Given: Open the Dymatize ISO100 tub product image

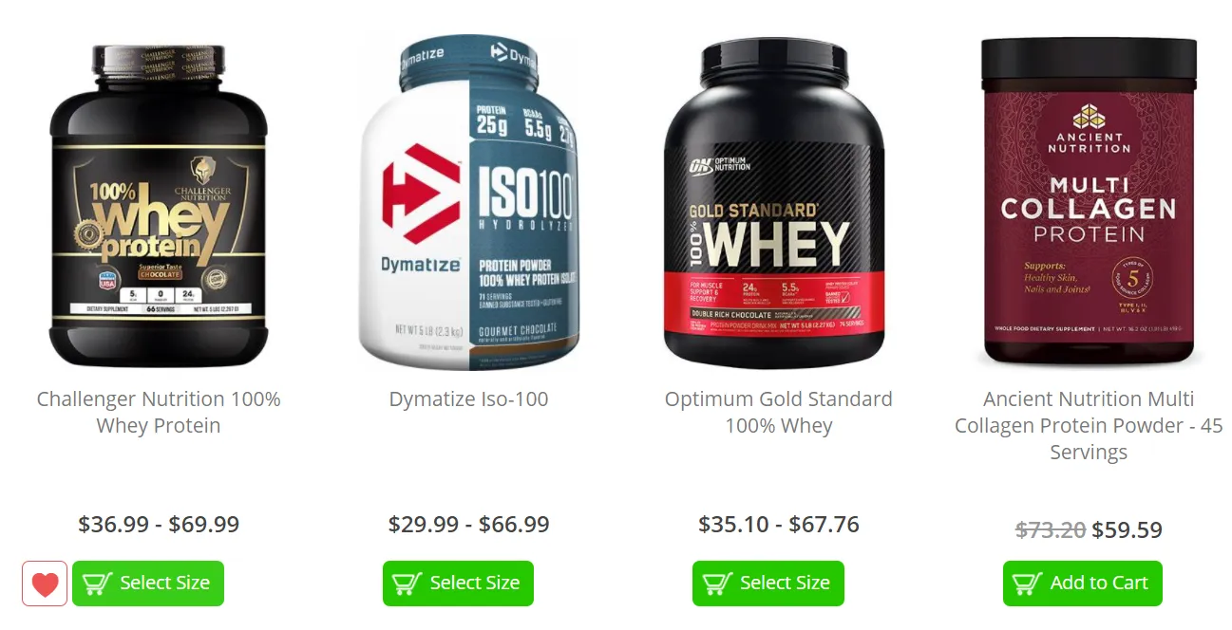Looking at the screenshot, I should click(469, 202).
